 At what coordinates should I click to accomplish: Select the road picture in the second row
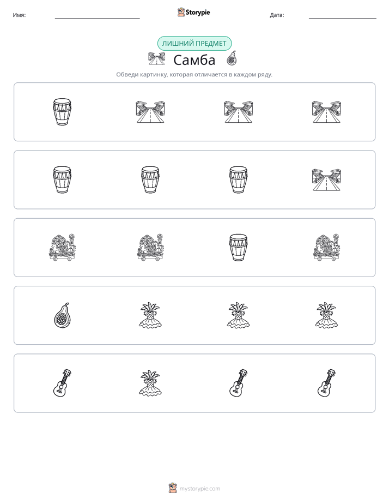point(326,179)
